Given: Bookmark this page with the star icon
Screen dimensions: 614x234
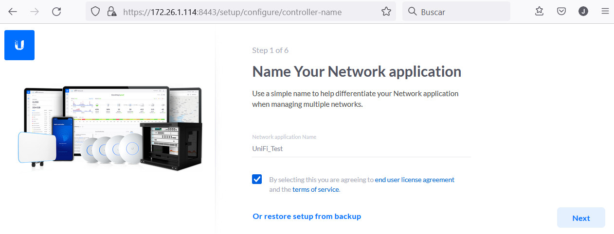Looking at the screenshot, I should point(386,12).
